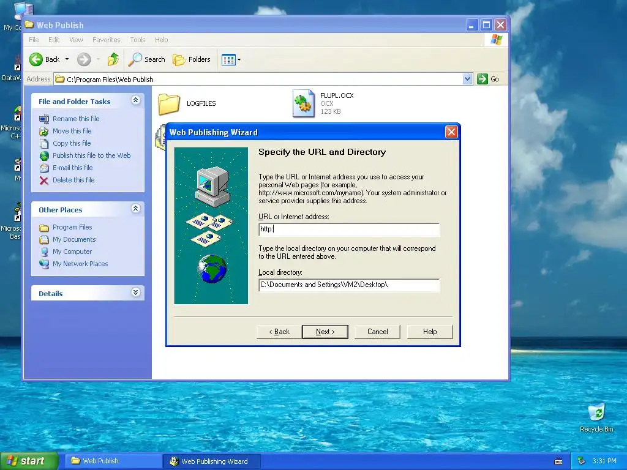Click the Start button
Image resolution: width=627 pixels, height=470 pixels.
click(x=29, y=461)
